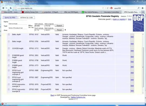
Task: Switch to the Inbox Gmail tab
Action: coord(11,12)
